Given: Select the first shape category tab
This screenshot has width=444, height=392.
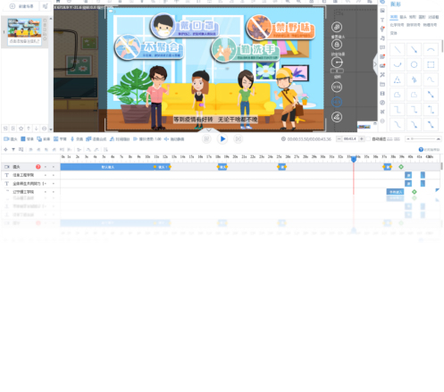Looking at the screenshot, I should click(x=394, y=17).
